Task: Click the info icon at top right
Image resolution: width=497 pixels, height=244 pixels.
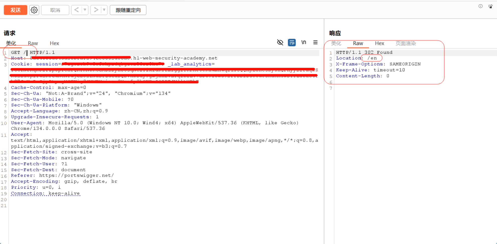Action: [480, 6]
